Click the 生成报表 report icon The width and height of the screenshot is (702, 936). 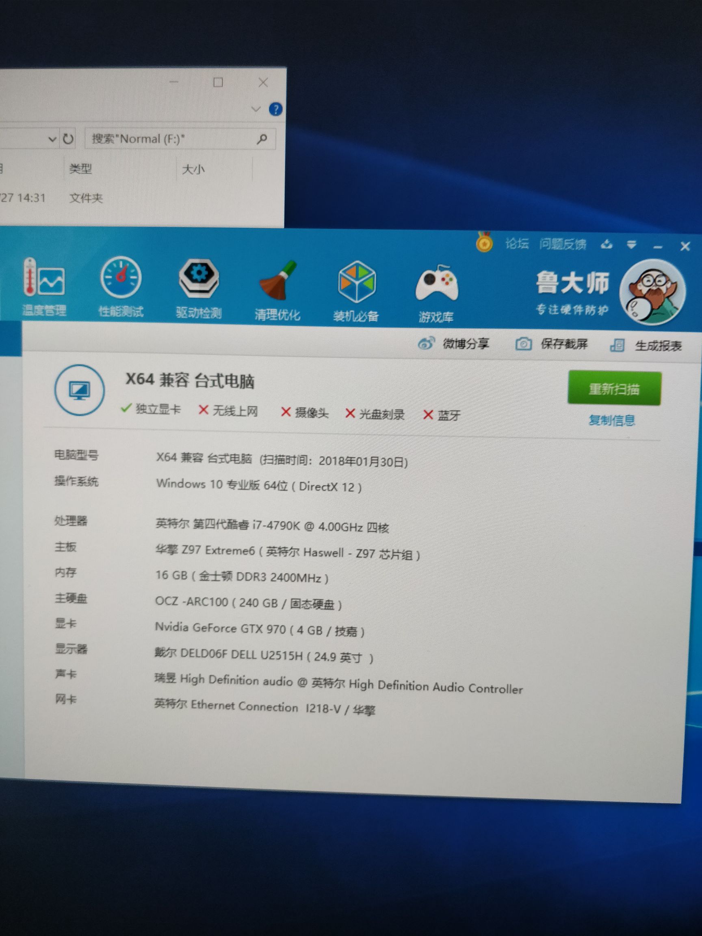618,345
